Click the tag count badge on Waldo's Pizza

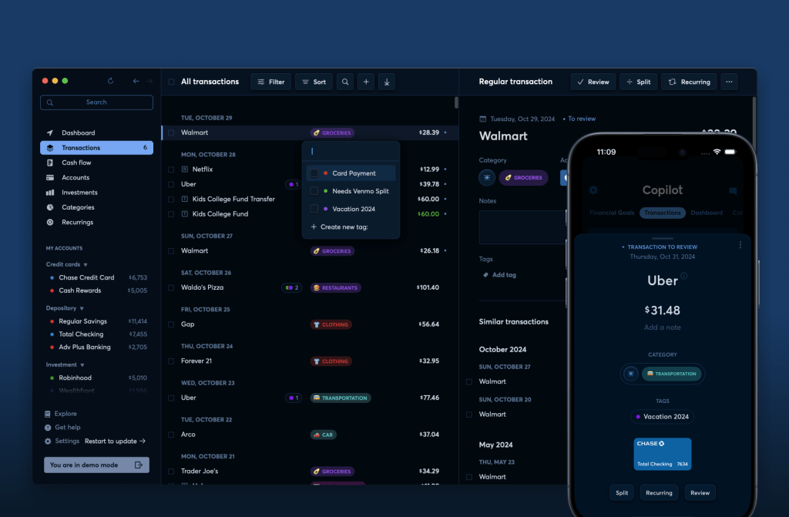point(292,288)
